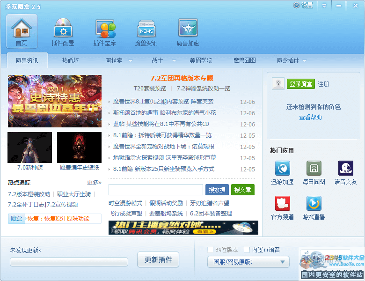Open the title bar menu arrow button

[x=324, y=5]
